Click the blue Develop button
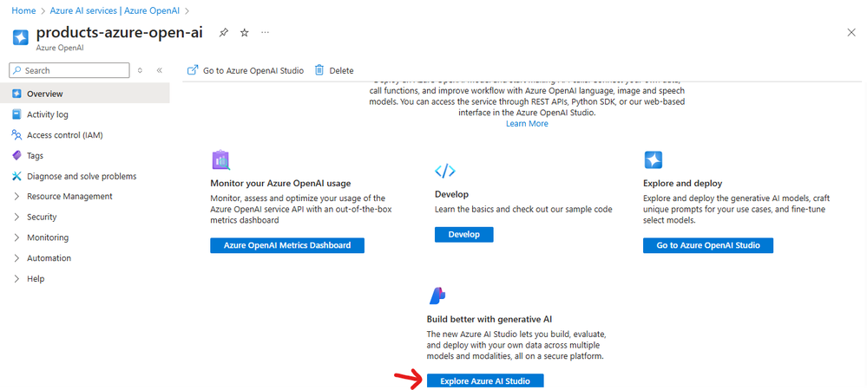 [464, 234]
